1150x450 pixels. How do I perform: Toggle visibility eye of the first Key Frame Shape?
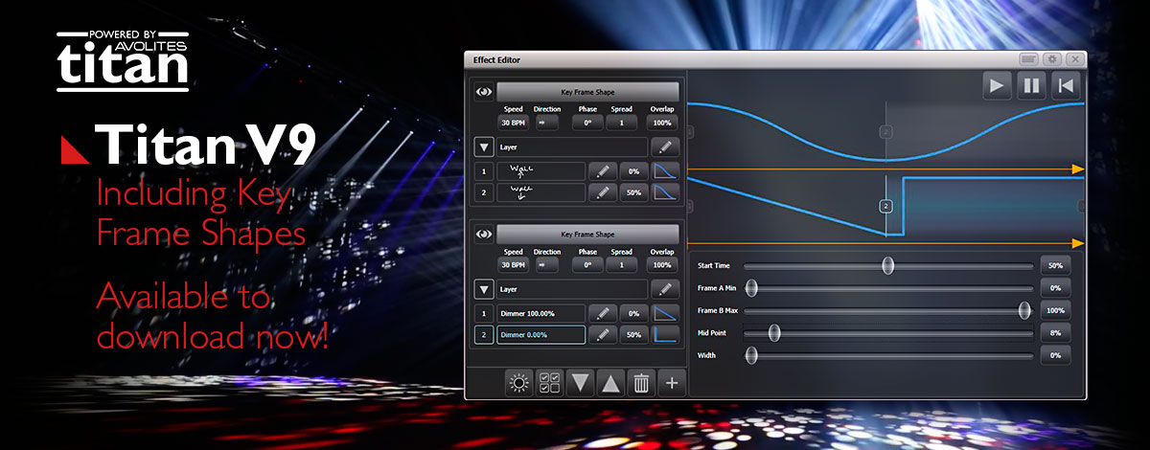(x=484, y=92)
